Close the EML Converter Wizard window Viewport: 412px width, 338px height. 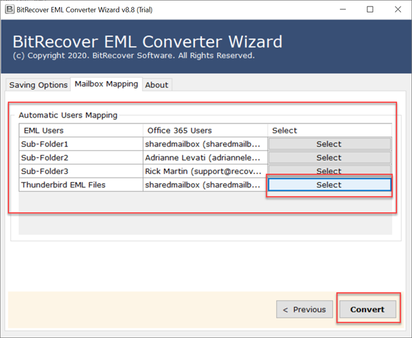398,9
